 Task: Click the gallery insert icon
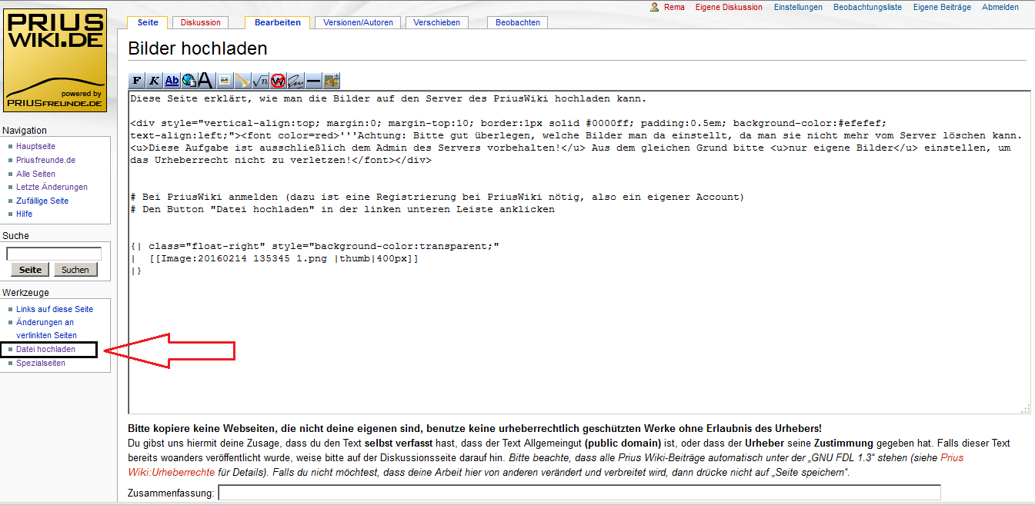[331, 80]
